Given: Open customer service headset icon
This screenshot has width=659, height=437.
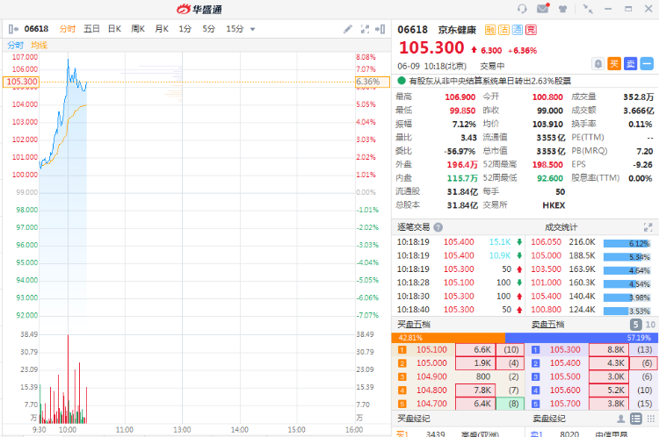Looking at the screenshot, I should (523, 9).
